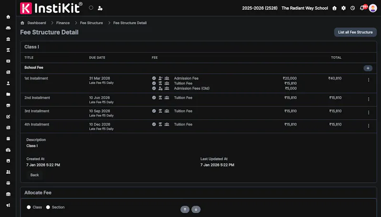Click the due date 10 Sep 2026
This screenshot has height=217, width=381.
(x=100, y=111)
